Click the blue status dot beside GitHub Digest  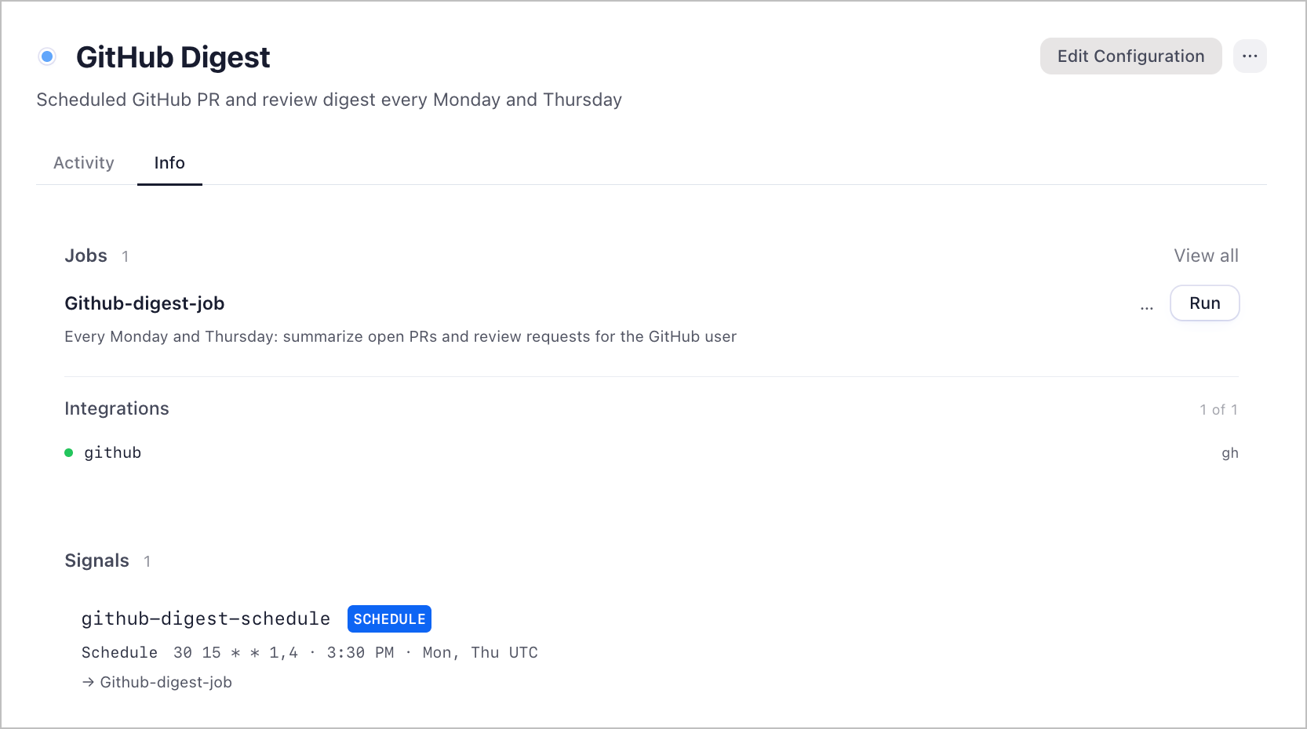pos(47,56)
